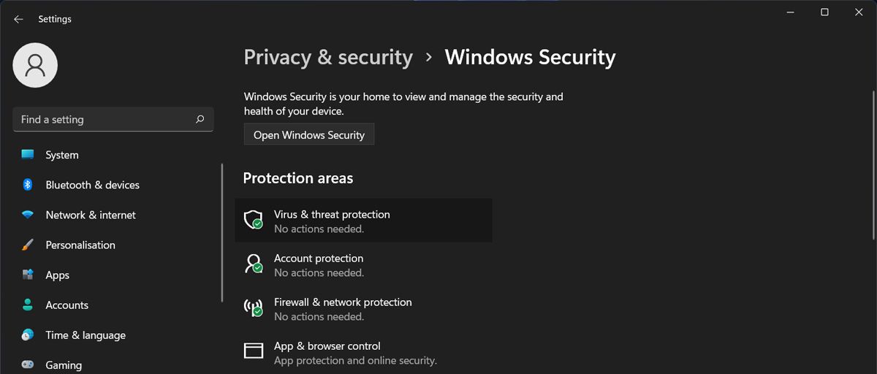Open Firewall & network protection antenna icon
Viewport: 877px width, 374px height.
tap(253, 308)
